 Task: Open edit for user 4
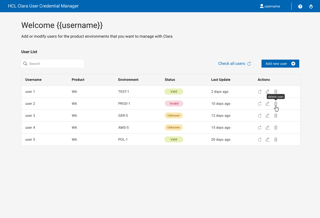click(267, 127)
